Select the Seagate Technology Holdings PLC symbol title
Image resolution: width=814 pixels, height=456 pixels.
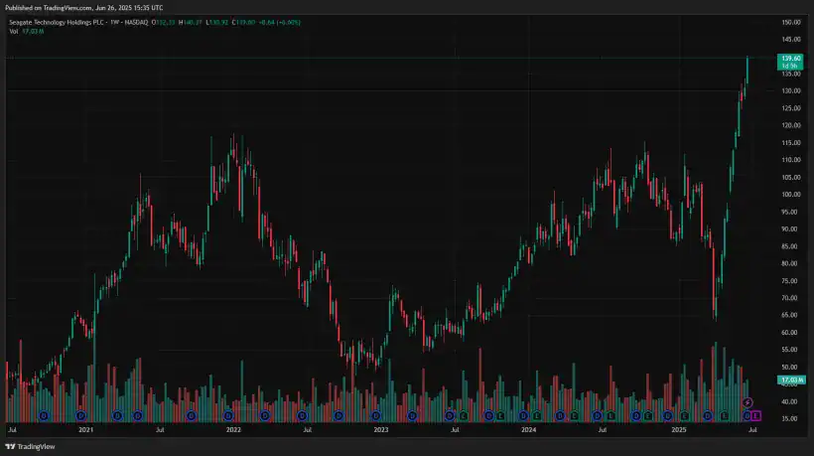62,22
